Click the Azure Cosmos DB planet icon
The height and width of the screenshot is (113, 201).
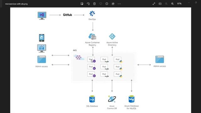tap(112, 99)
